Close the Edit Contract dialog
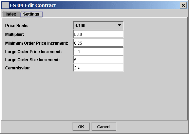The height and width of the screenshot is (134, 189). point(183,5)
